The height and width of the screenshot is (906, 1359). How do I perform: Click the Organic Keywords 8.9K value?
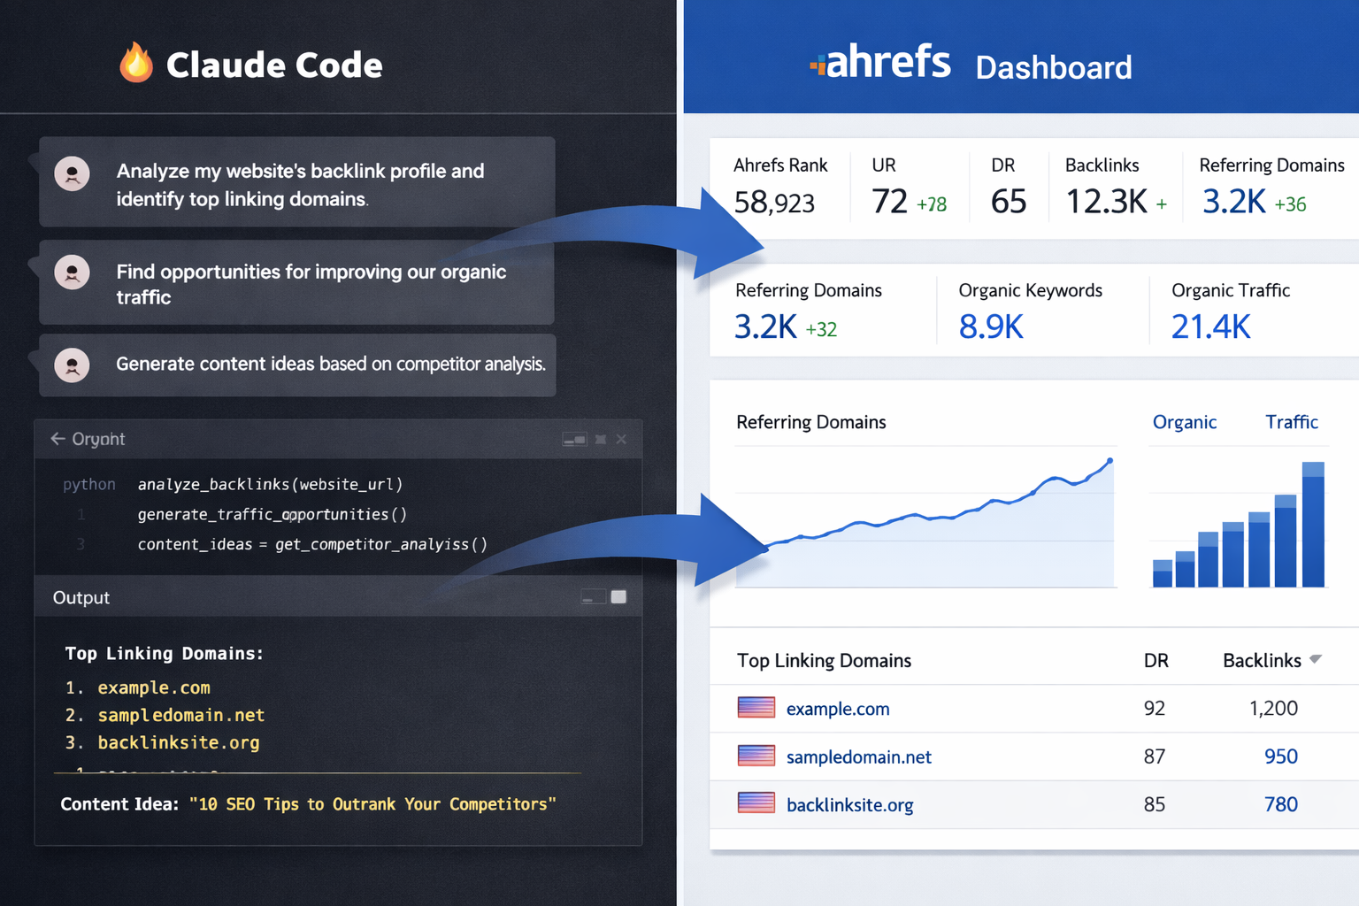[x=991, y=327]
